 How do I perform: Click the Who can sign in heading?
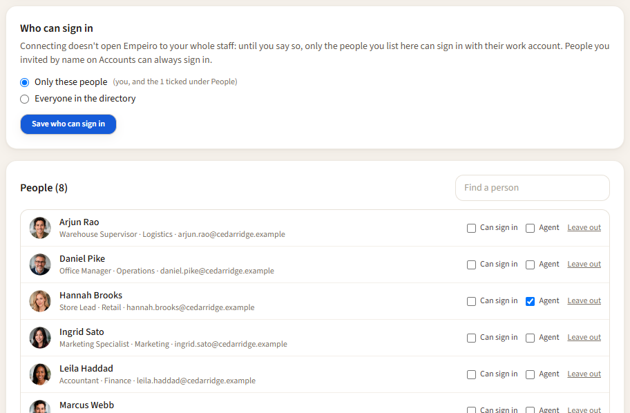57,28
